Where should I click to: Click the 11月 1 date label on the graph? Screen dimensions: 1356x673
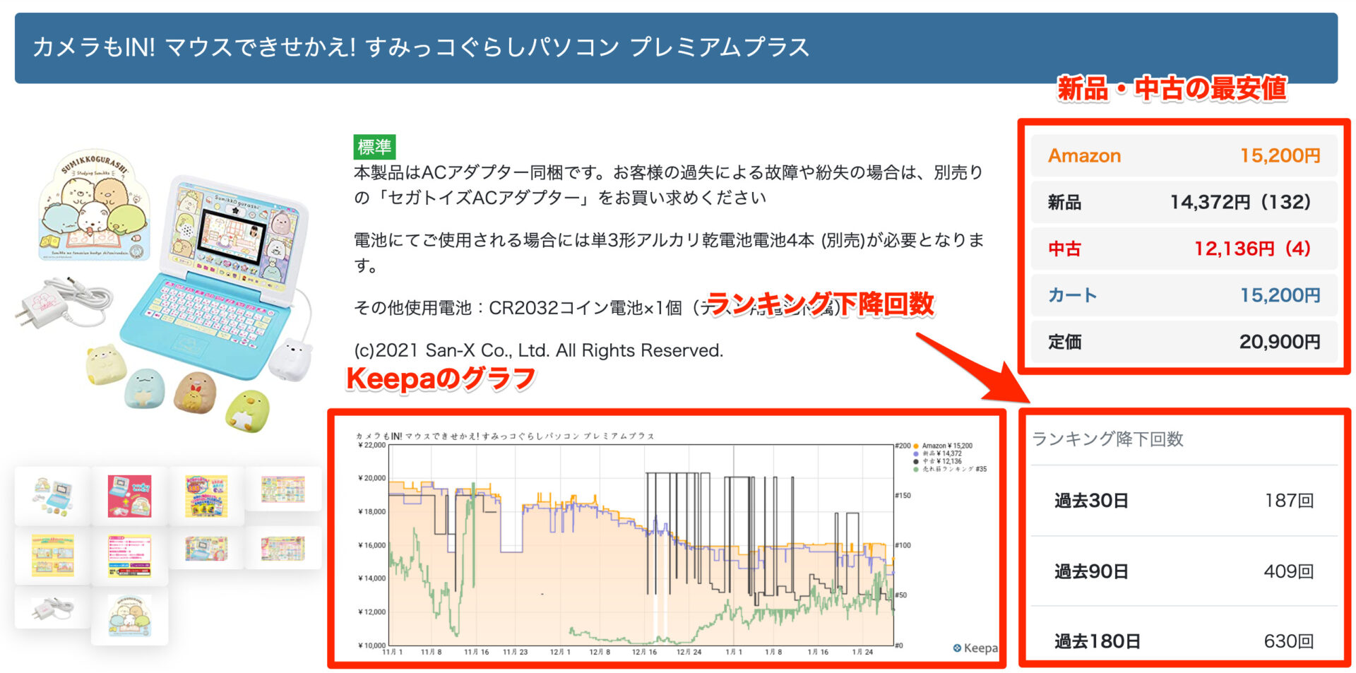392,652
